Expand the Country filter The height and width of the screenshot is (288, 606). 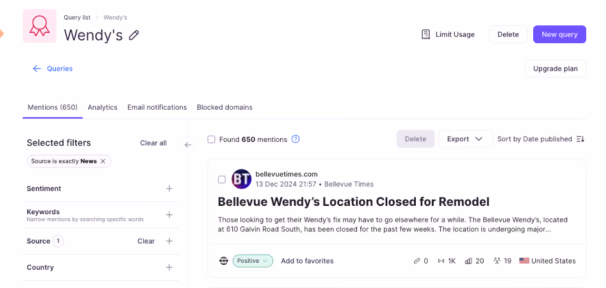point(169,267)
